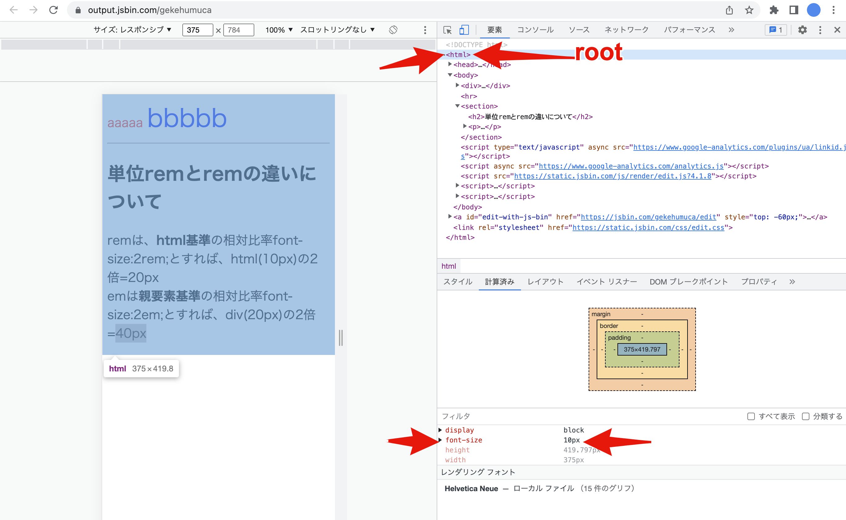Click the viewport resize handle bar

[x=341, y=338]
